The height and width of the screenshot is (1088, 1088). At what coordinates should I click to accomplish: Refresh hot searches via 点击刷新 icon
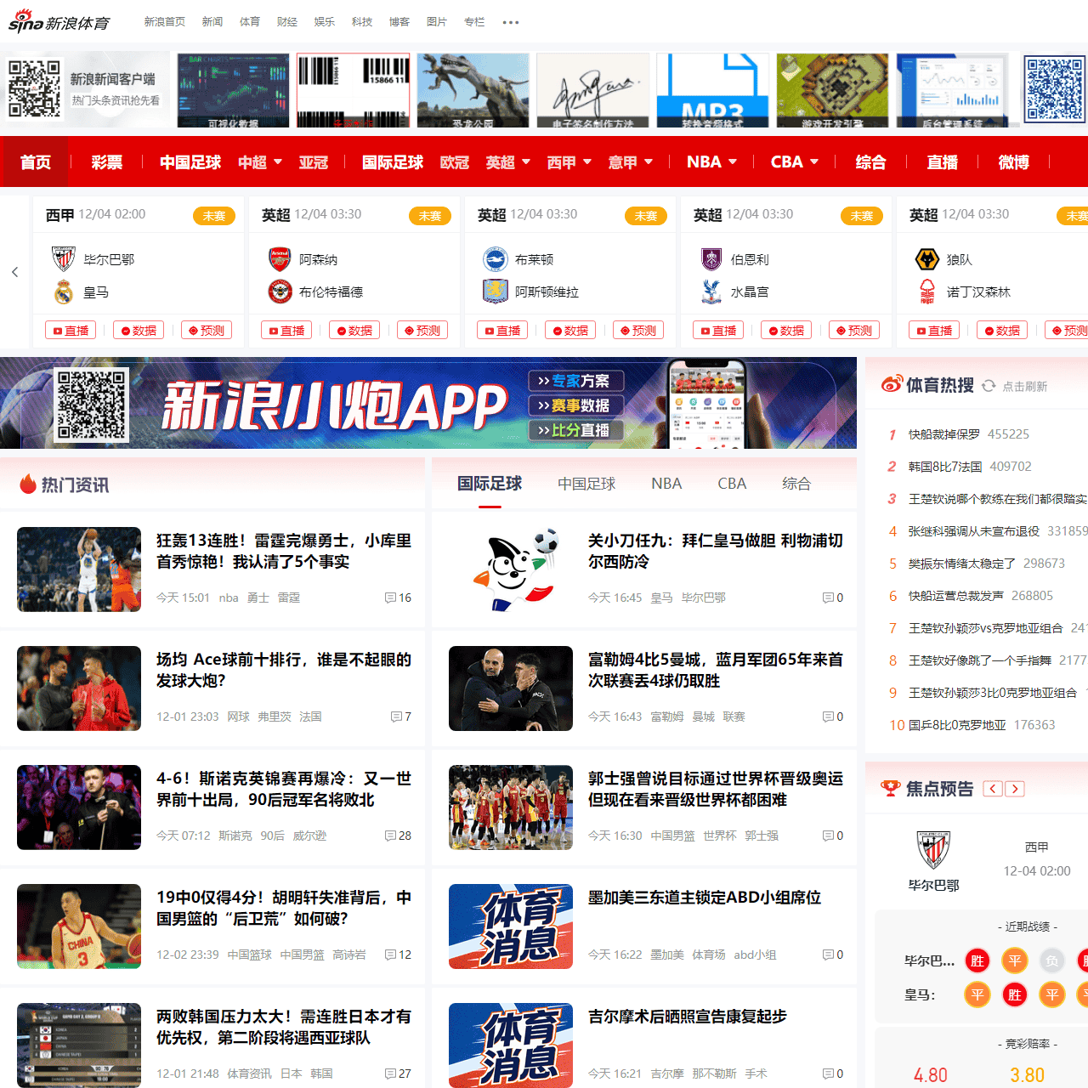(x=989, y=385)
